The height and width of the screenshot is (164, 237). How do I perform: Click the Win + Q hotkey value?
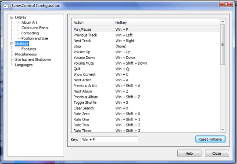(x=122, y=69)
